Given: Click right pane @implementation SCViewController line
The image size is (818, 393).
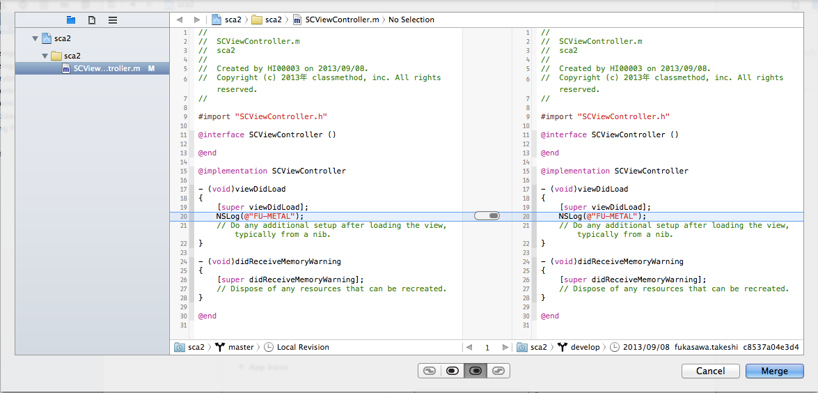Looking at the screenshot, I should pos(615,171).
